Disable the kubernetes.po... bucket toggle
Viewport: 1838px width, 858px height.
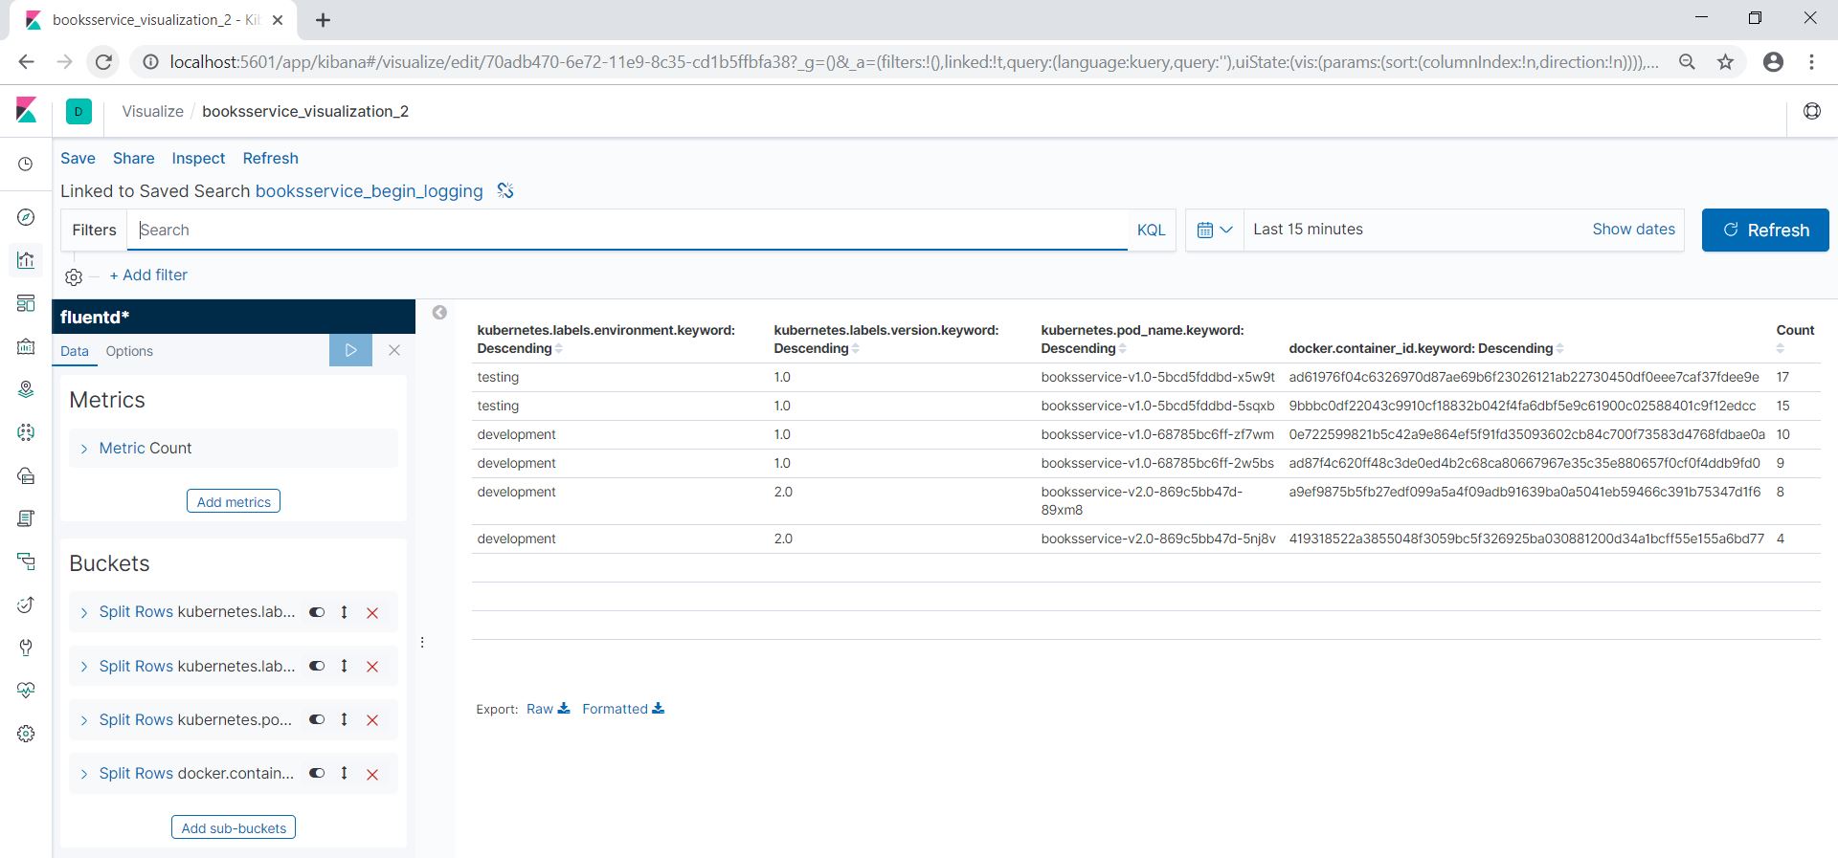[317, 719]
